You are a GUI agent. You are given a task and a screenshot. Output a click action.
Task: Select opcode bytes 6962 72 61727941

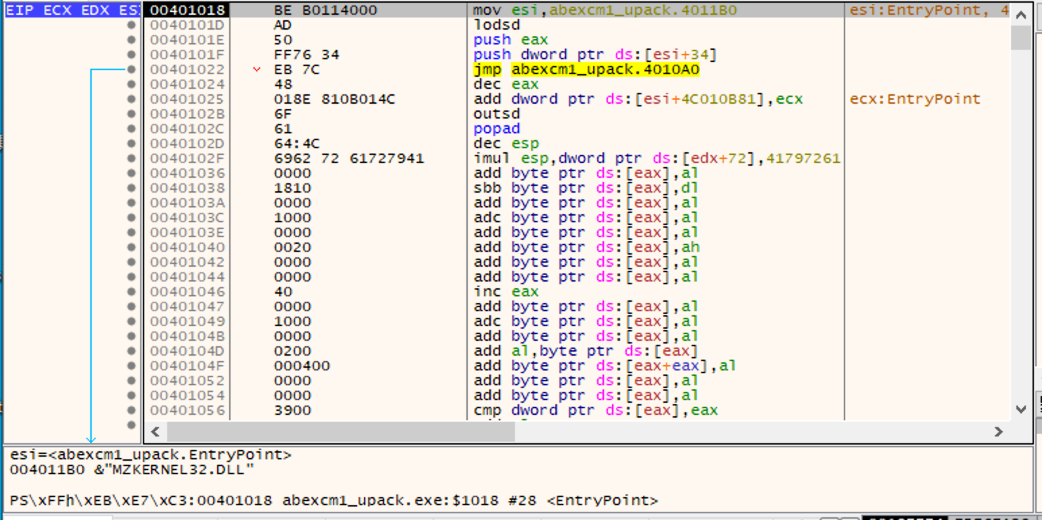click(x=349, y=158)
